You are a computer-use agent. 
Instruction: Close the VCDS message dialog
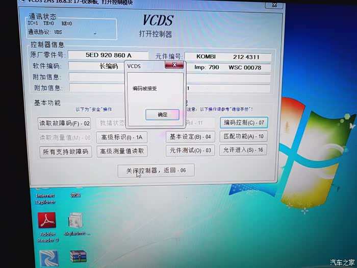[x=174, y=65]
